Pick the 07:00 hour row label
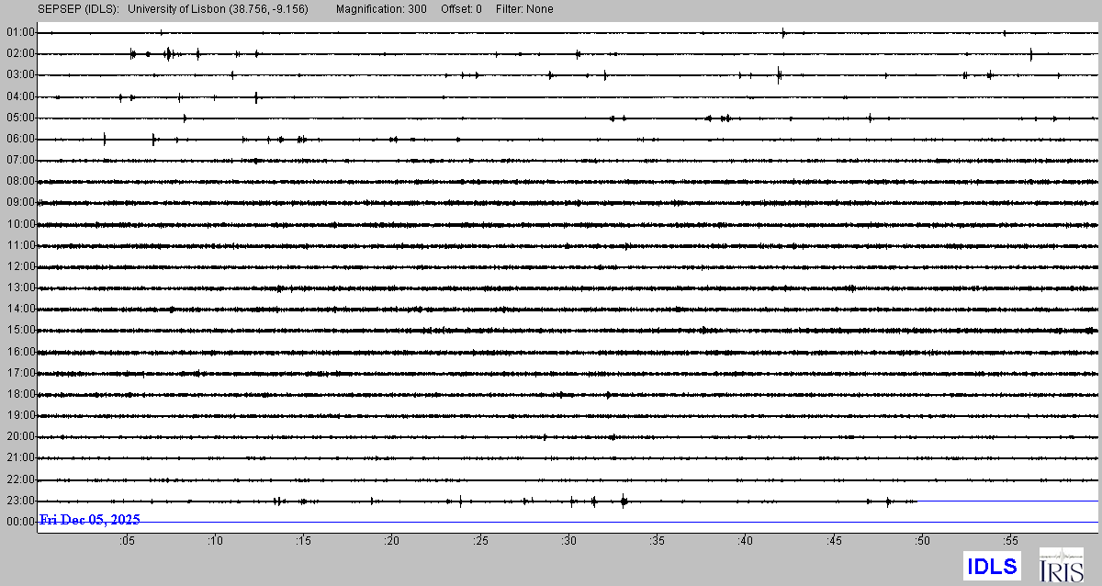This screenshot has height=586, width=1102. tap(20, 160)
